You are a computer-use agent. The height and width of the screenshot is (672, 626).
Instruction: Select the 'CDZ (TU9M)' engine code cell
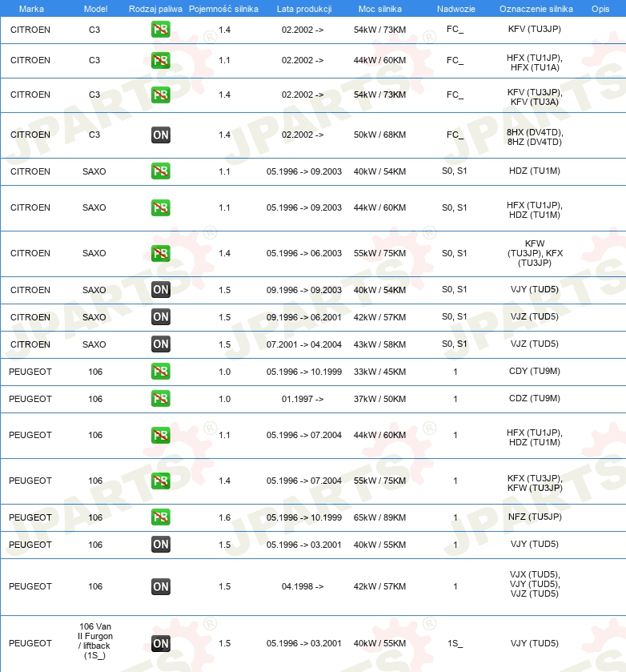tap(535, 399)
